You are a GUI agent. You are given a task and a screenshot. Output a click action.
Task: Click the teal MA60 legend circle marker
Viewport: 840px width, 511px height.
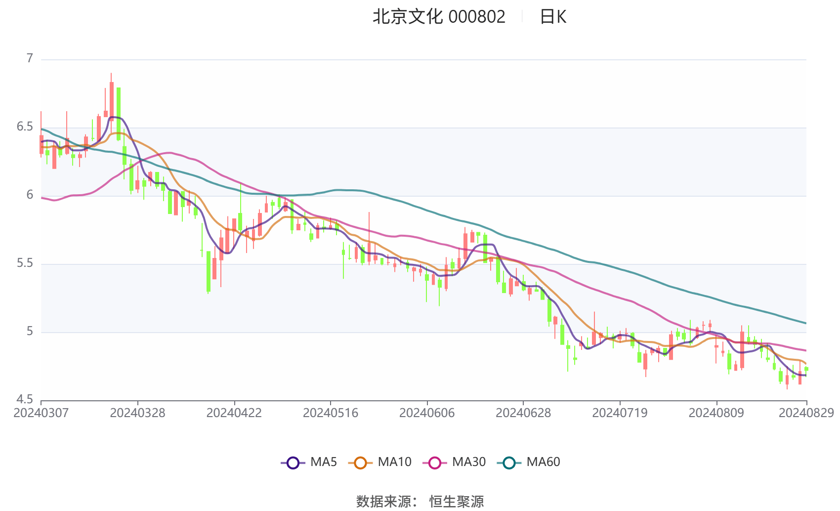tap(509, 463)
